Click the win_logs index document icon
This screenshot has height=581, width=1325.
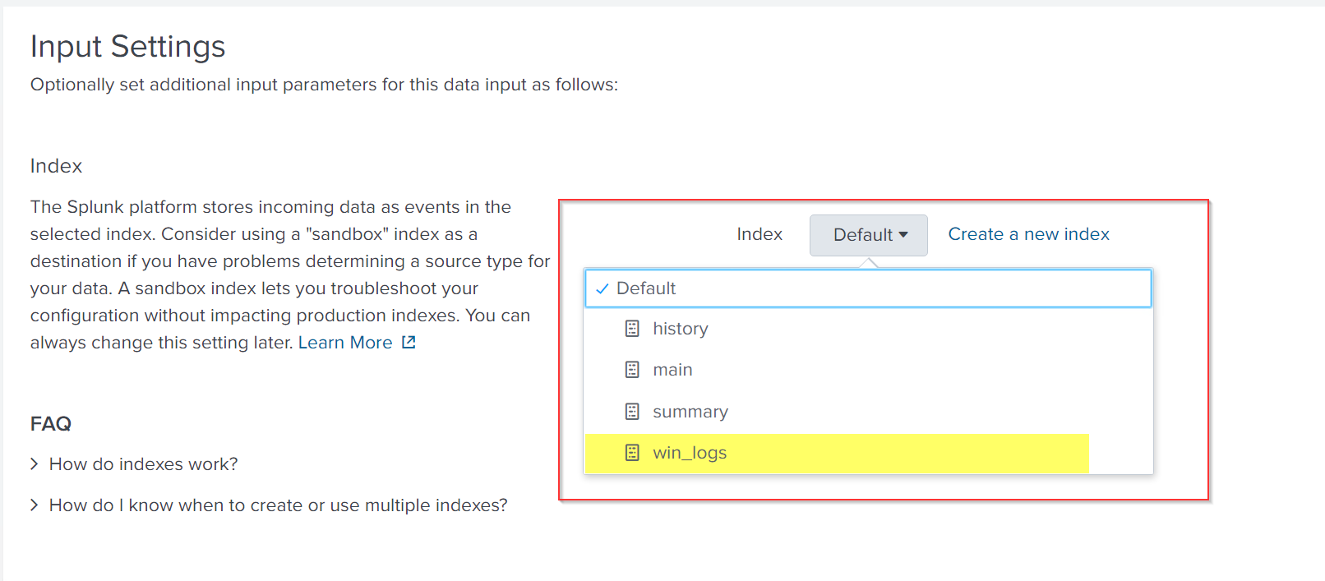point(632,453)
